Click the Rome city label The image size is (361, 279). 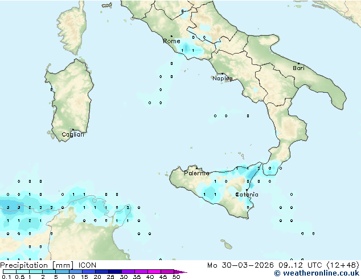[x=171, y=41]
